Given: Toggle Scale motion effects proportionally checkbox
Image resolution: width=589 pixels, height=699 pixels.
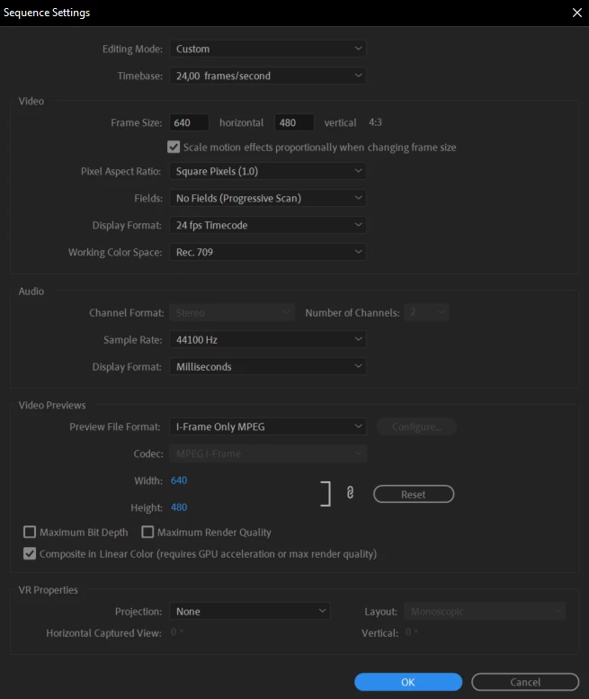Looking at the screenshot, I should [x=174, y=148].
